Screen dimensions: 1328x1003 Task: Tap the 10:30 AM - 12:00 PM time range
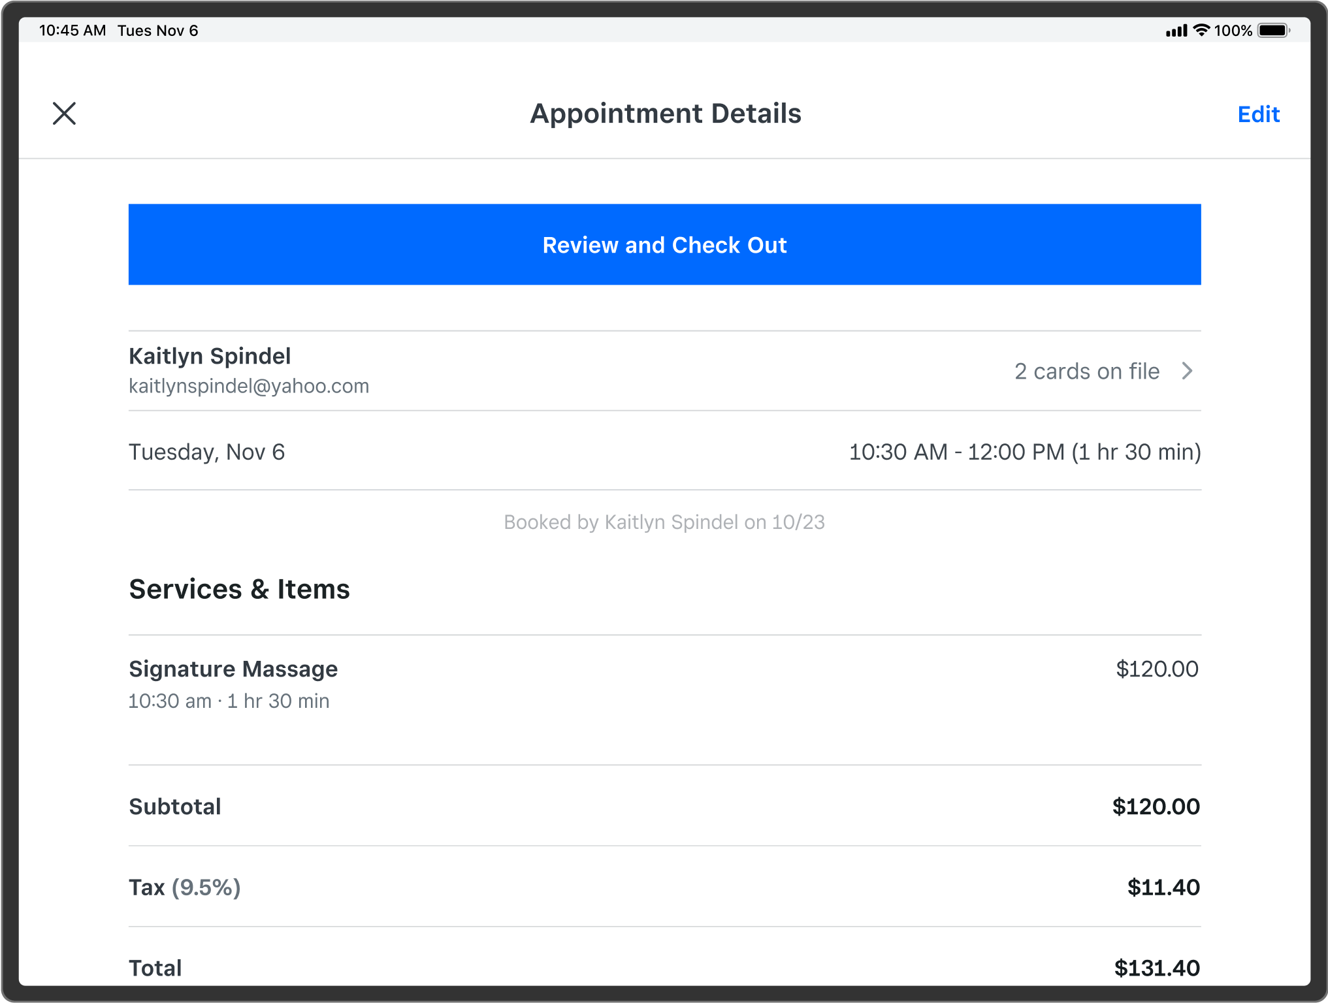click(x=1024, y=451)
